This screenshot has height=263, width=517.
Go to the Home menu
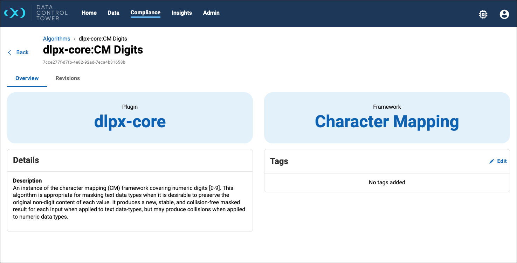click(x=89, y=13)
